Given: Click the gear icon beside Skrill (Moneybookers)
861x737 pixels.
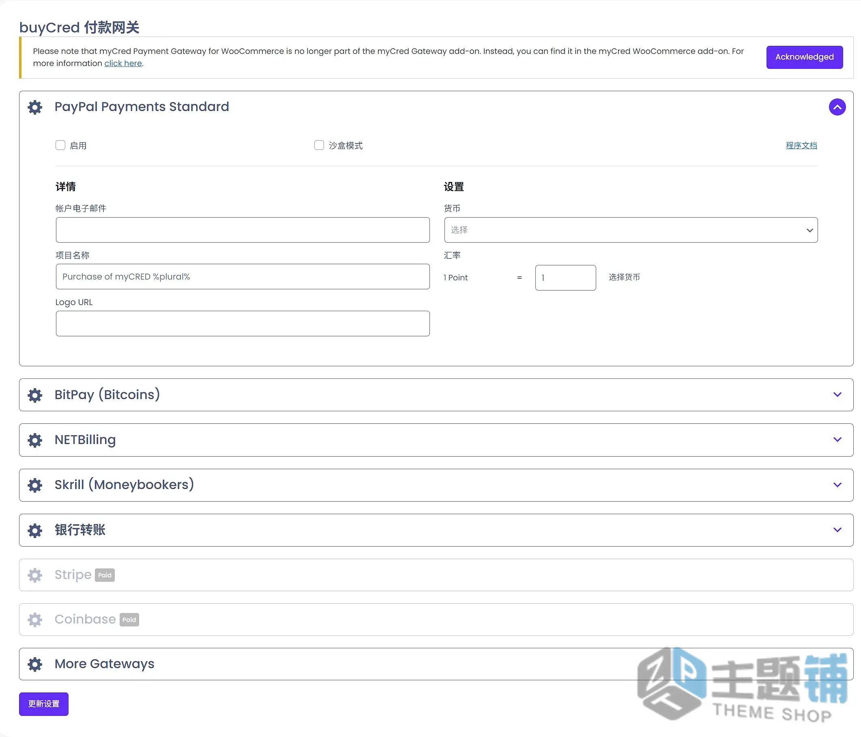Looking at the screenshot, I should coord(35,485).
